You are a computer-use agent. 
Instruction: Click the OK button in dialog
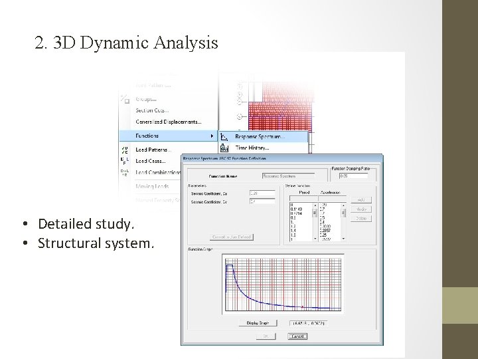[266, 336]
